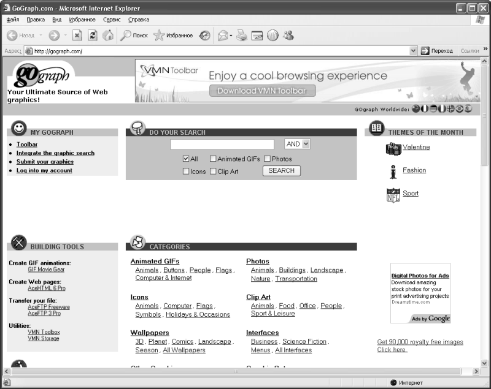Go to the Home page icon
This screenshot has height=389, width=491.
click(x=108, y=36)
